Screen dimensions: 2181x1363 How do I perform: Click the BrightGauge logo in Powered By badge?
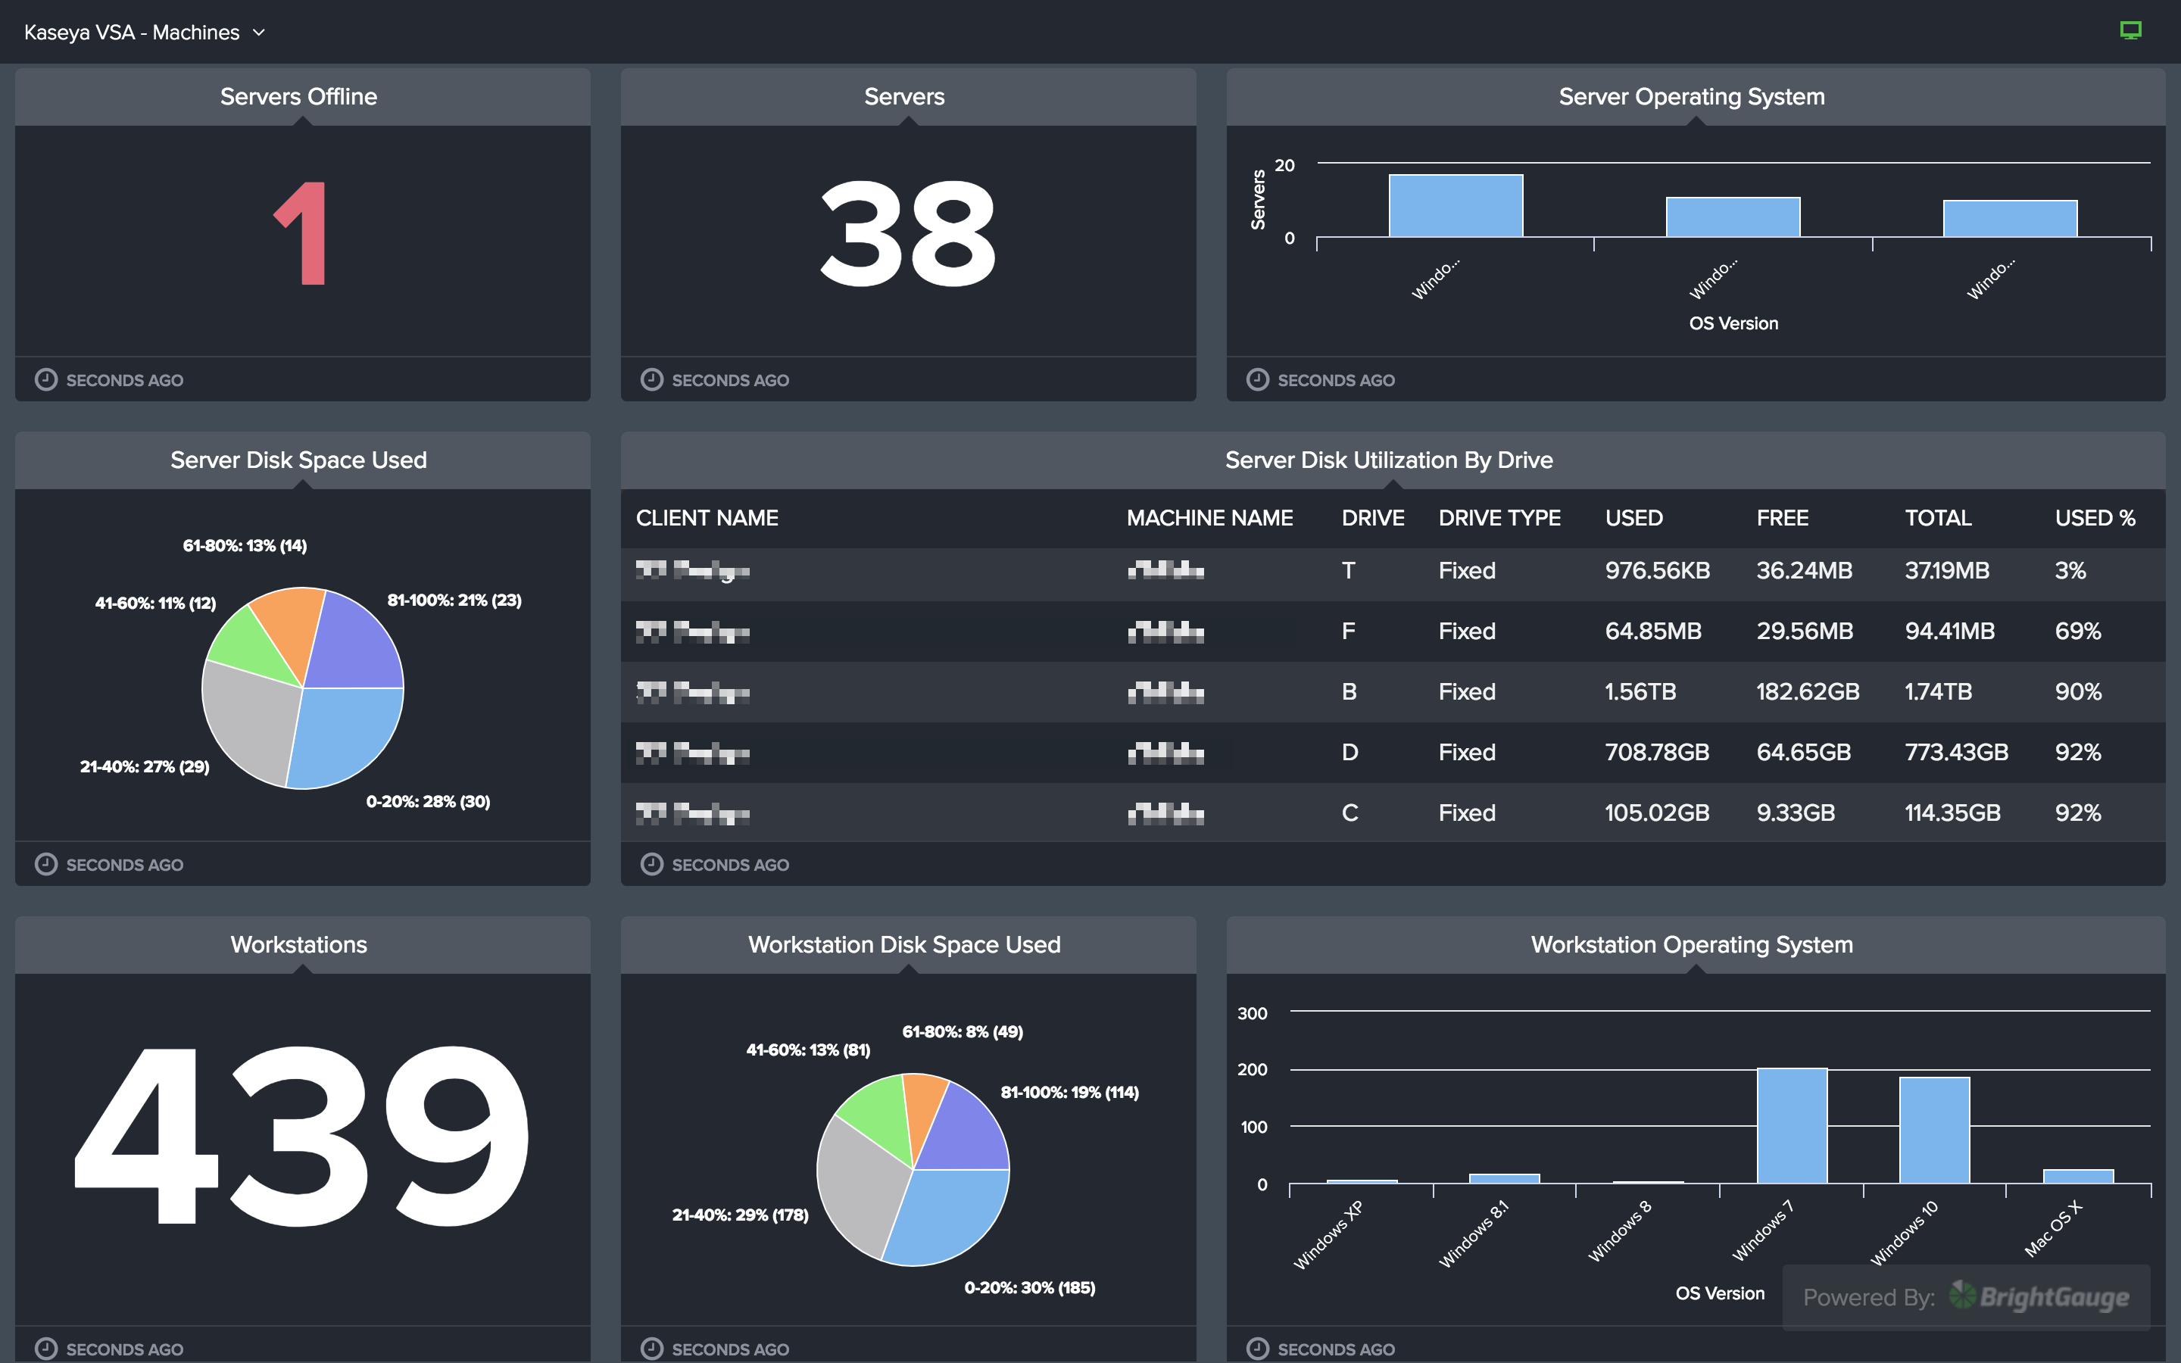(x=2039, y=1296)
